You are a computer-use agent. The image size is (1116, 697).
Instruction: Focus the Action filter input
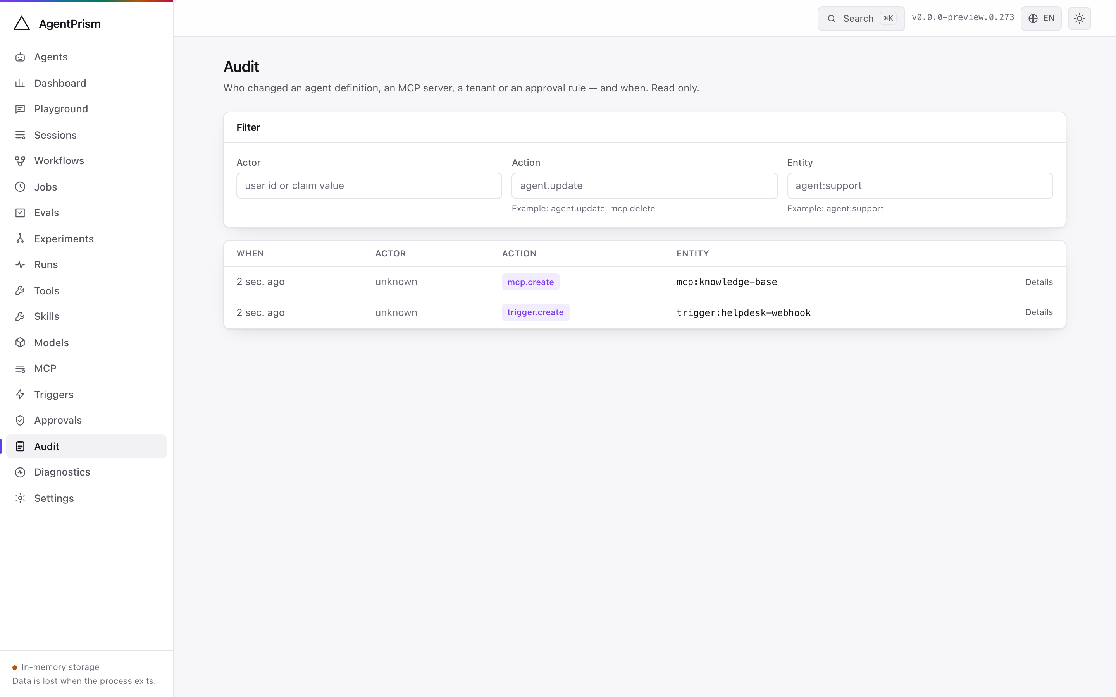[x=644, y=186]
